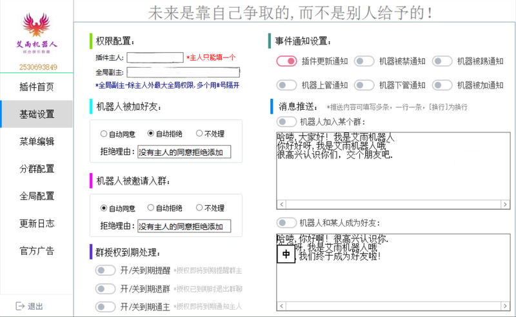Image resolution: width=516 pixels, height=317 pixels.
Task: Toggle 开/关到期退群 switch
Action: click(x=105, y=289)
